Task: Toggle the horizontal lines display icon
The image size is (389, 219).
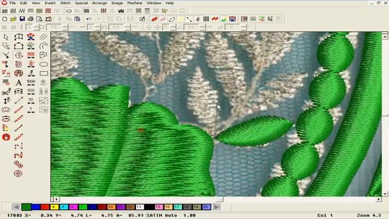Action: 147,11
